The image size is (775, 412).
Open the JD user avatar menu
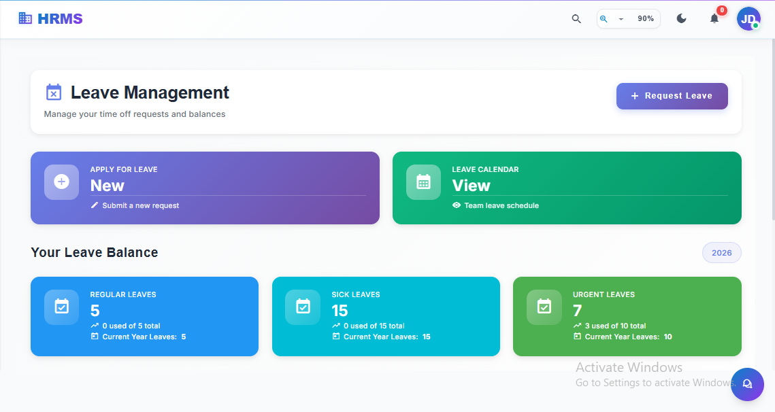748,19
